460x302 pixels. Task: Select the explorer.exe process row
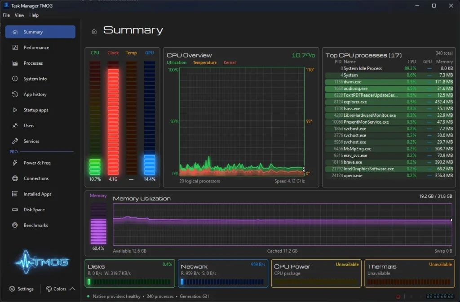click(389, 102)
